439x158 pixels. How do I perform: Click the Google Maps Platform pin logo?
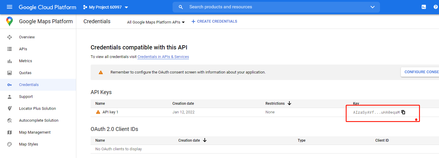click(10, 21)
